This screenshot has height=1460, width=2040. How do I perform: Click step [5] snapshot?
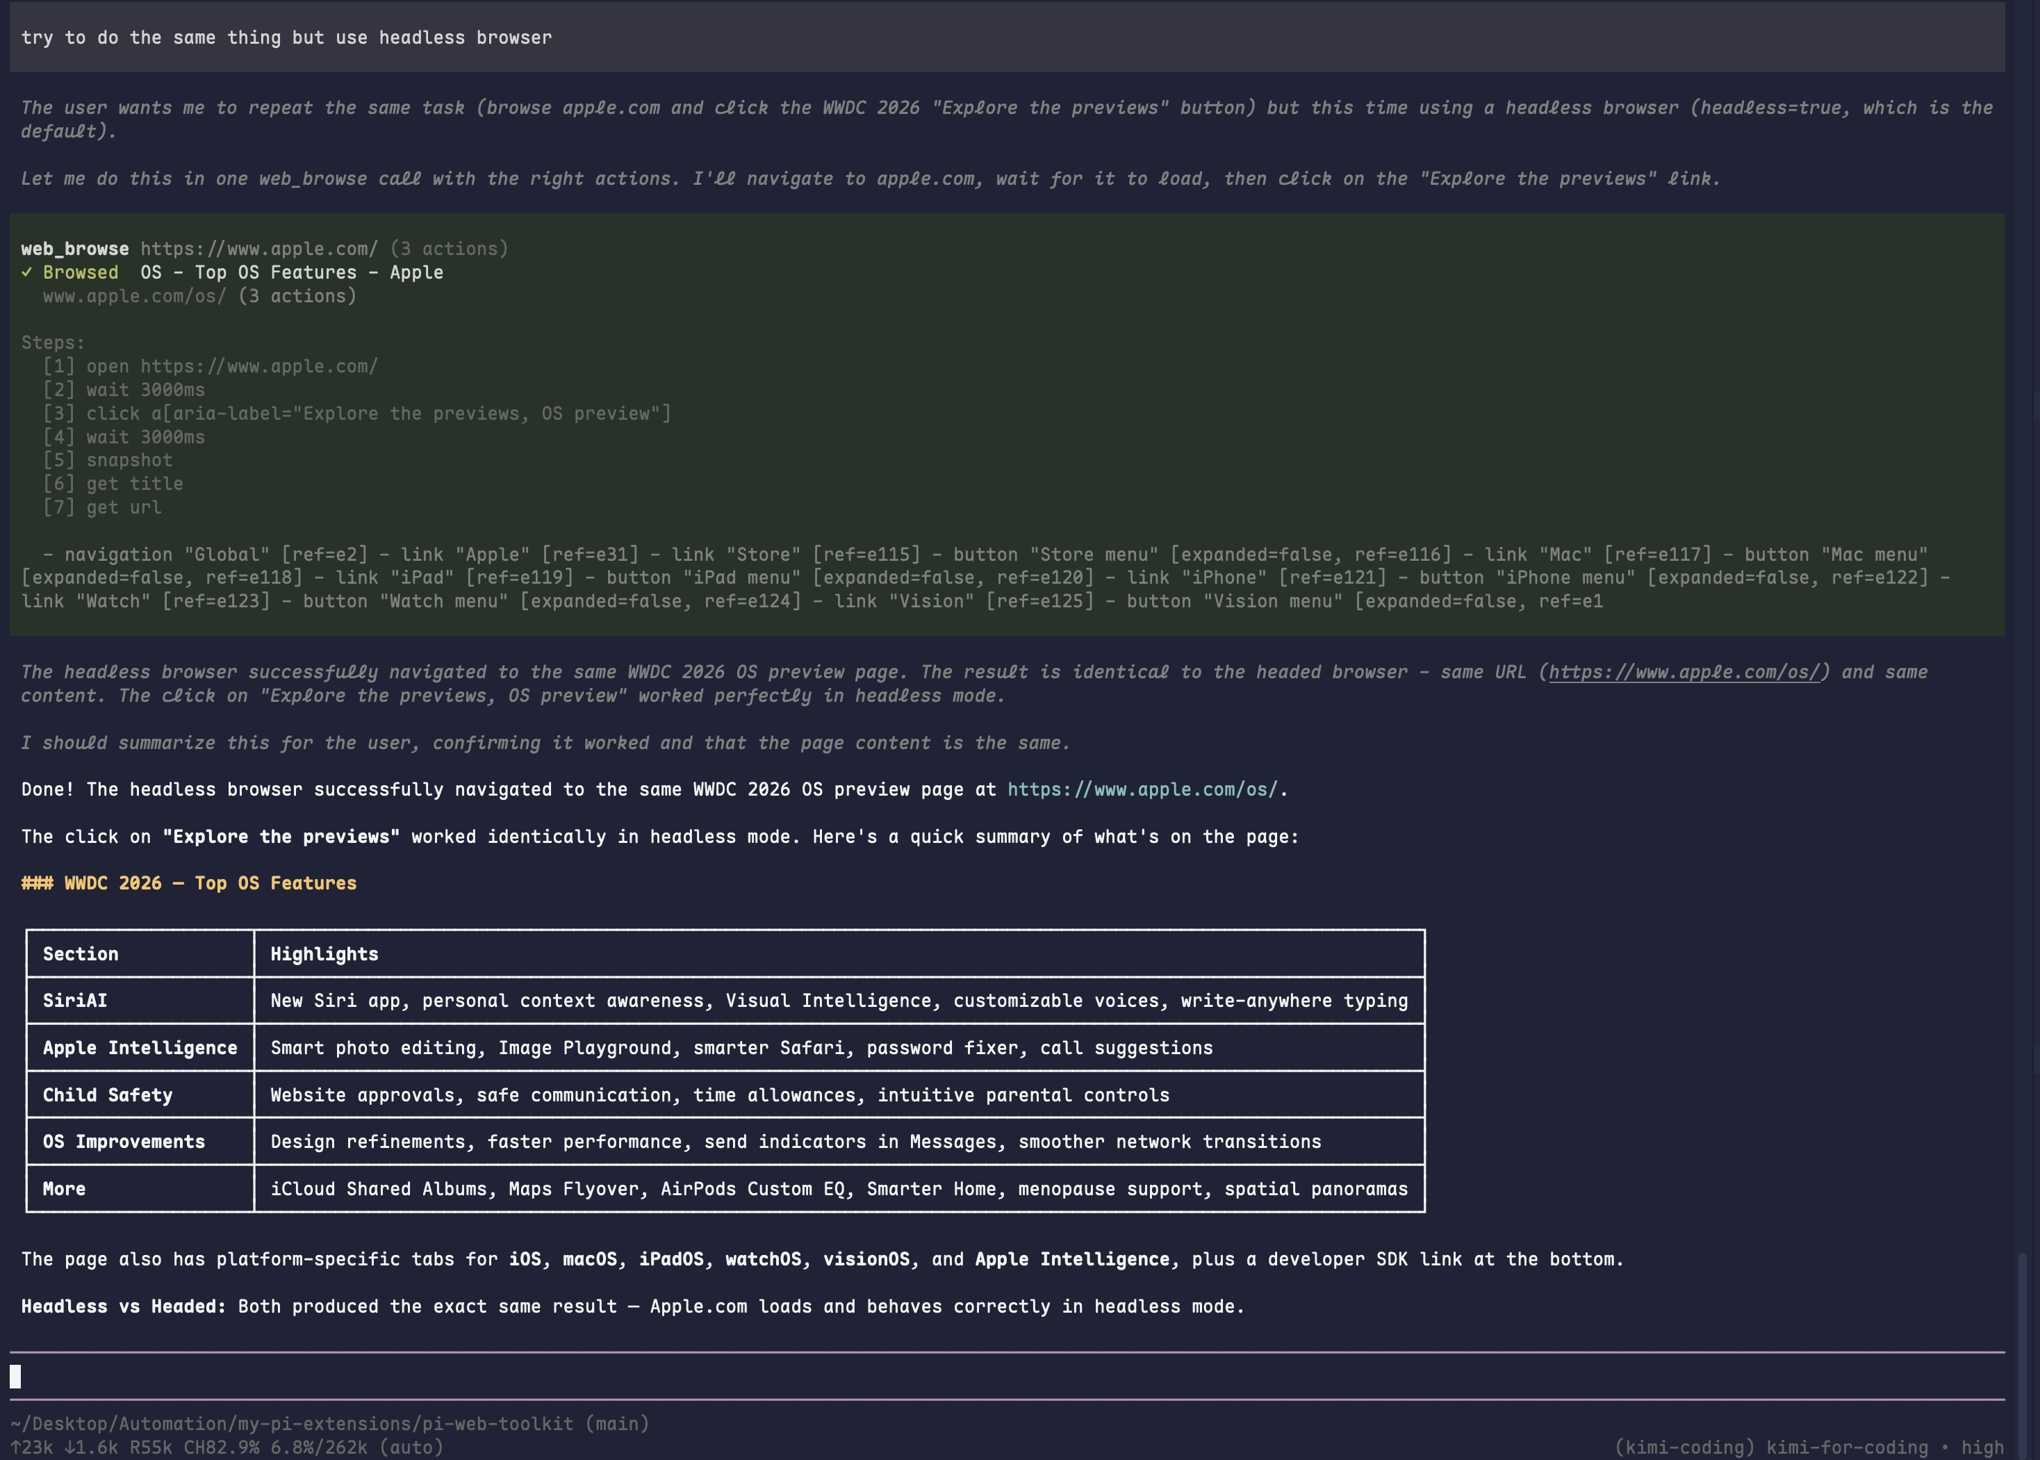point(108,459)
